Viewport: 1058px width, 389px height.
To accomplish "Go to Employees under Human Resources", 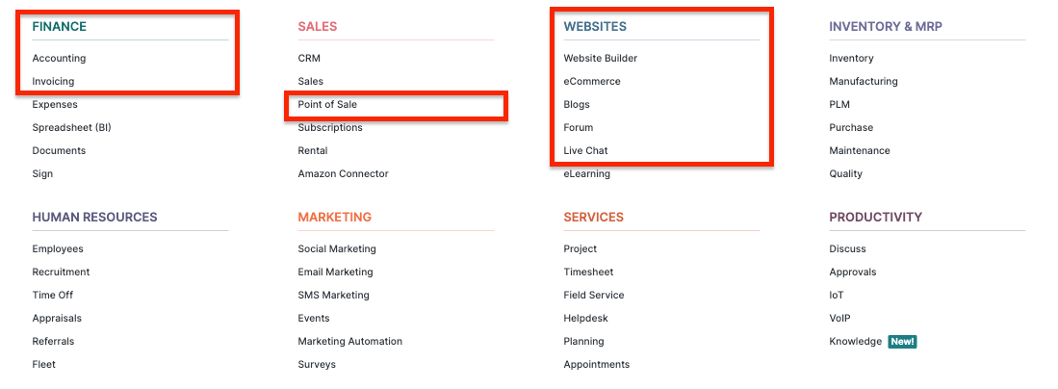I will 58,248.
